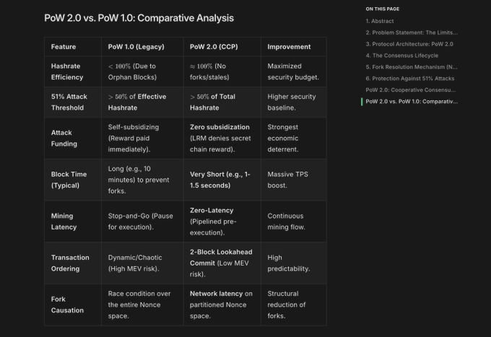The image size is (491, 337).
Task: Jump to Protection Against 51% Attacks
Action: [x=409, y=78]
